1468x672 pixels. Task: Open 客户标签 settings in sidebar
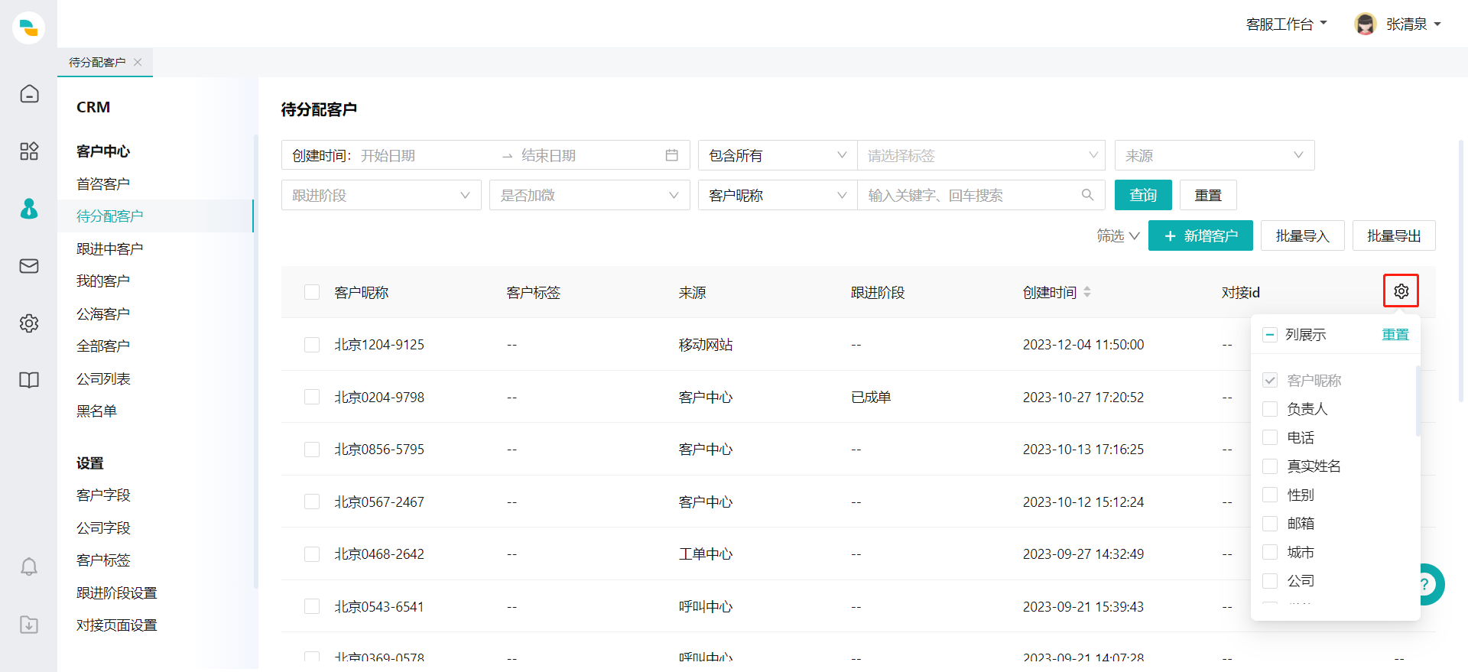coord(103,560)
